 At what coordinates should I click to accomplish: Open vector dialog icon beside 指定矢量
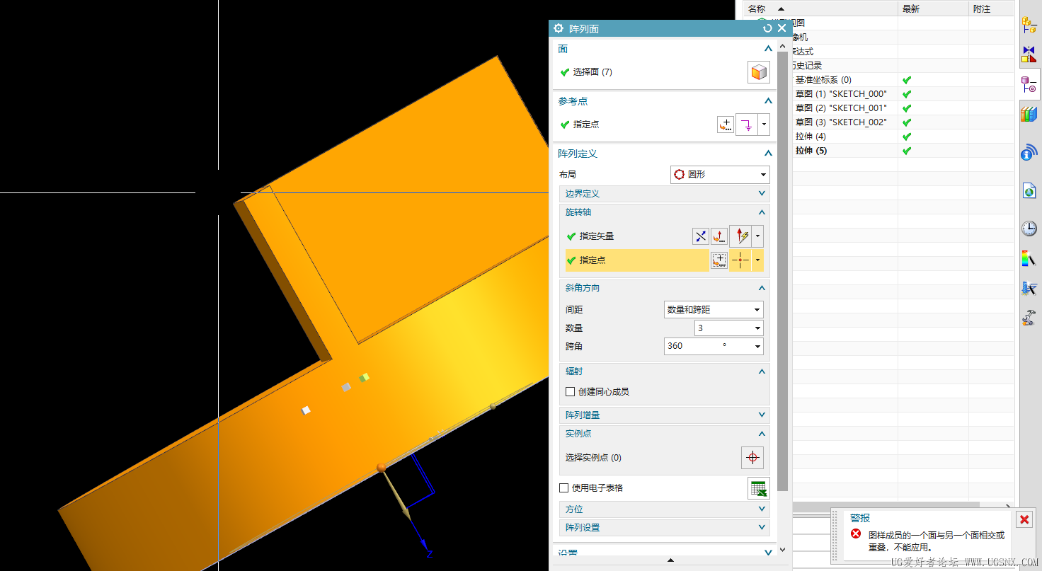coord(719,236)
